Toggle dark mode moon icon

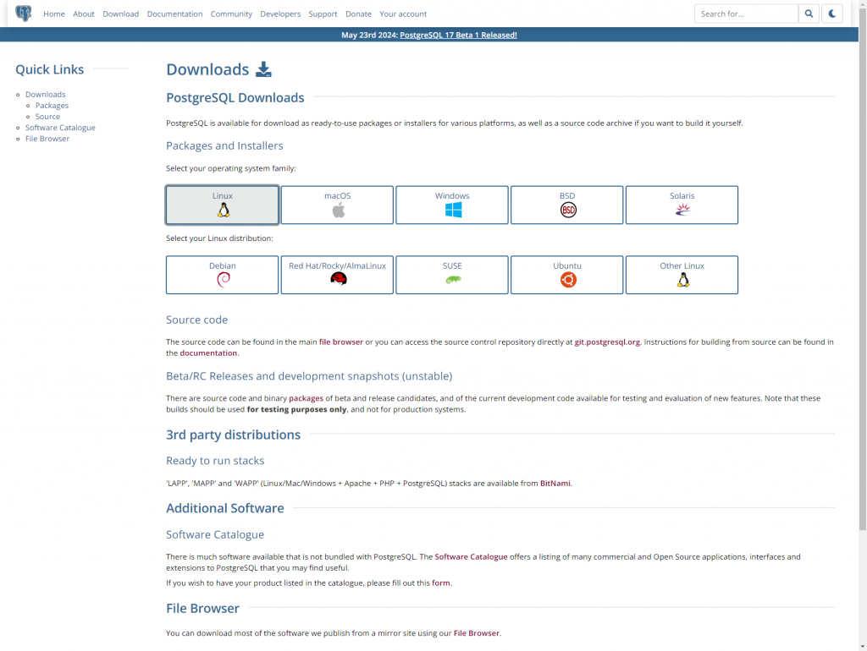click(x=831, y=14)
